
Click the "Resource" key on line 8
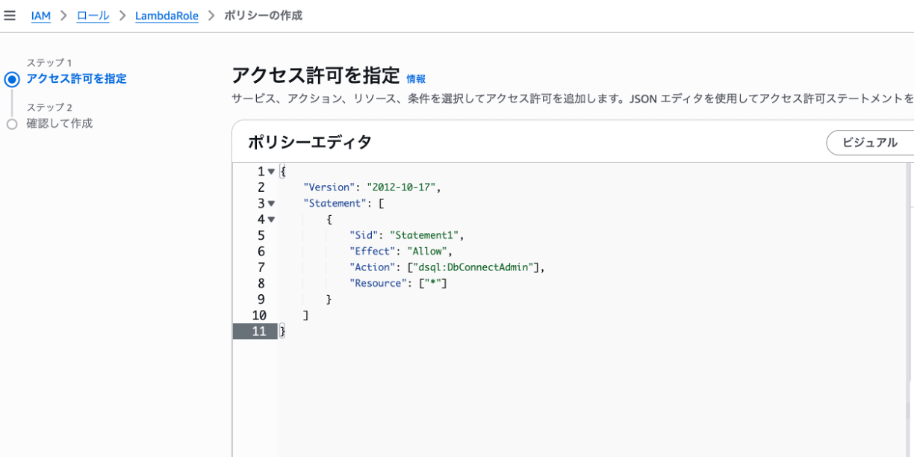tap(380, 283)
